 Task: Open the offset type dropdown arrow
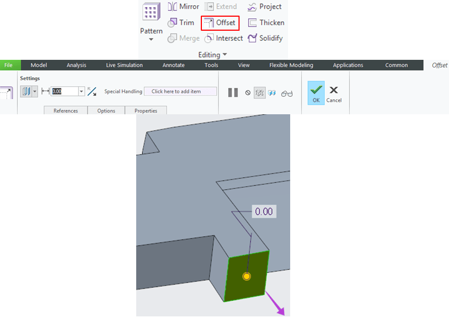pyautogui.click(x=35, y=92)
